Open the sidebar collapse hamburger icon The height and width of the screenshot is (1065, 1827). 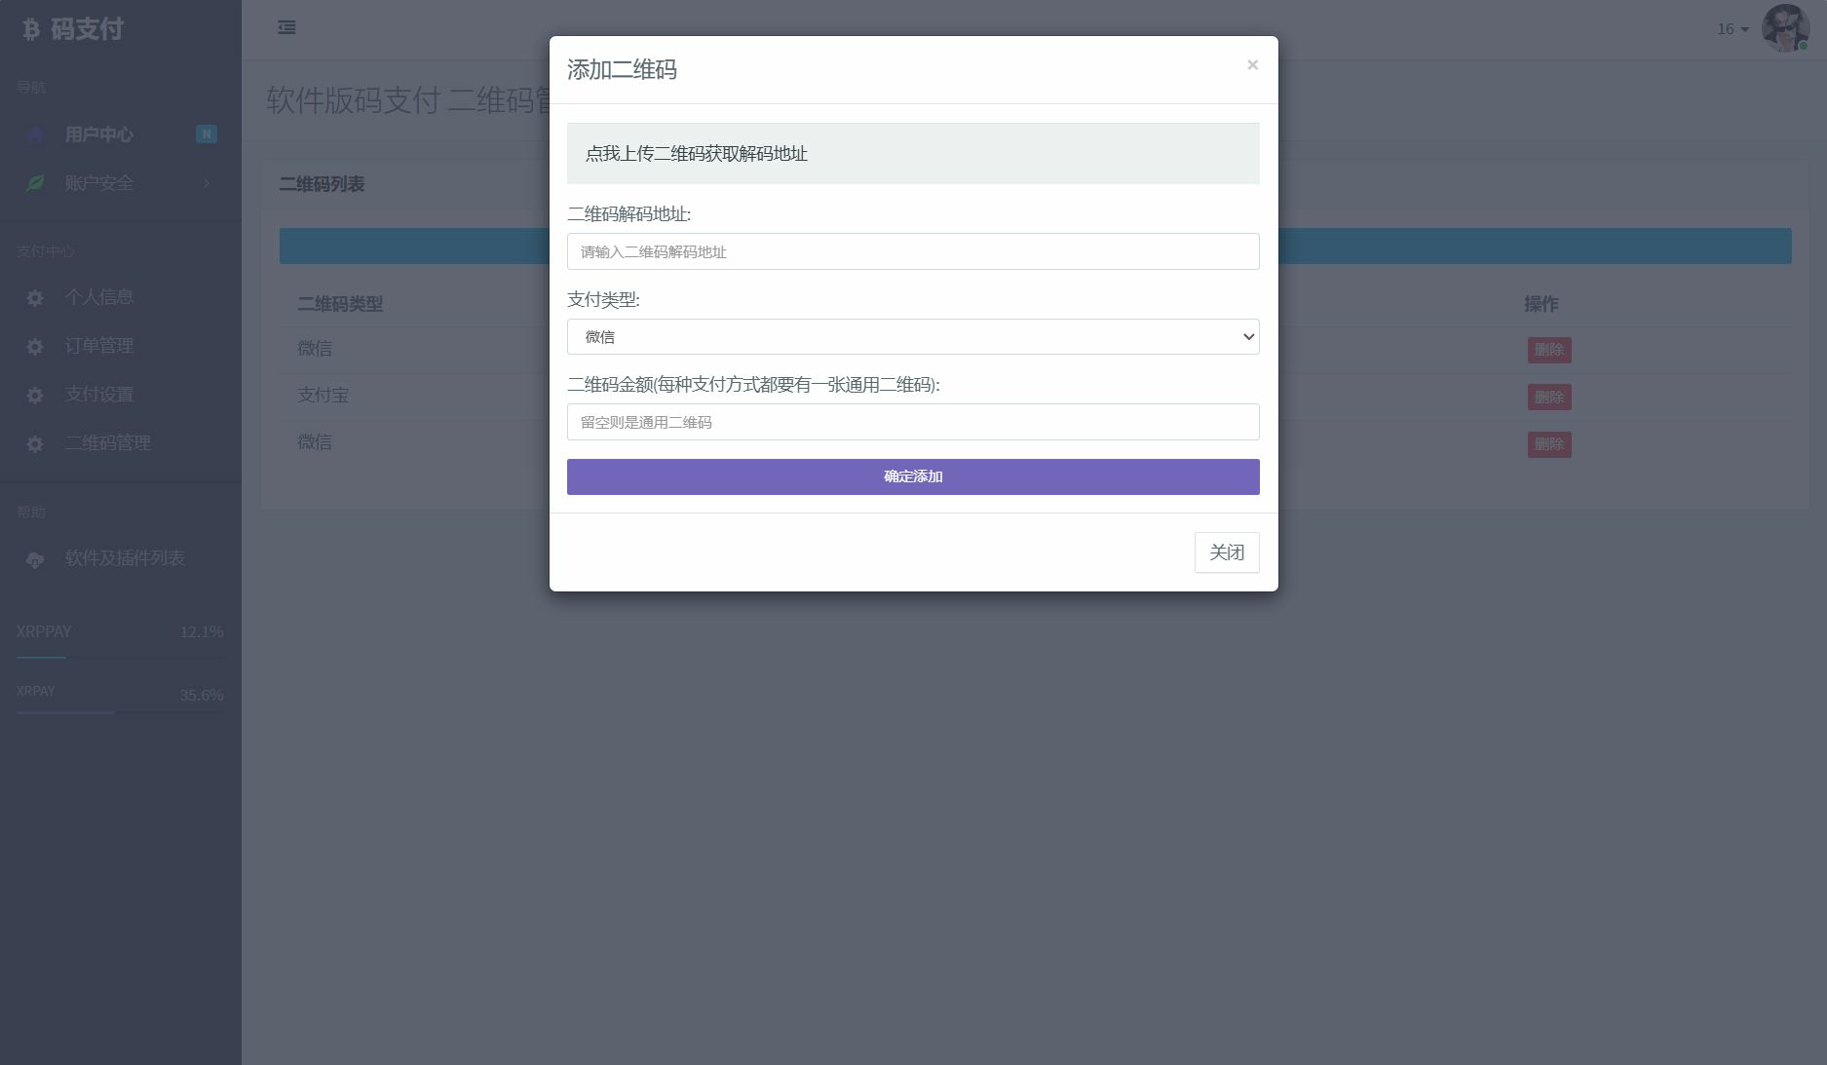click(x=285, y=28)
